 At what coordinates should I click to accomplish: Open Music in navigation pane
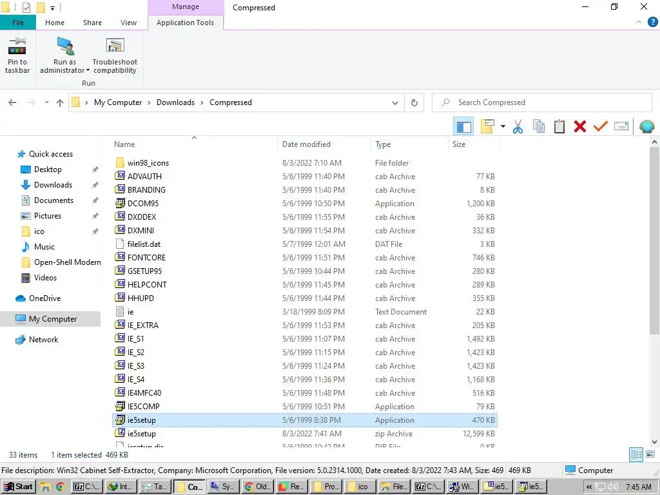[44, 247]
